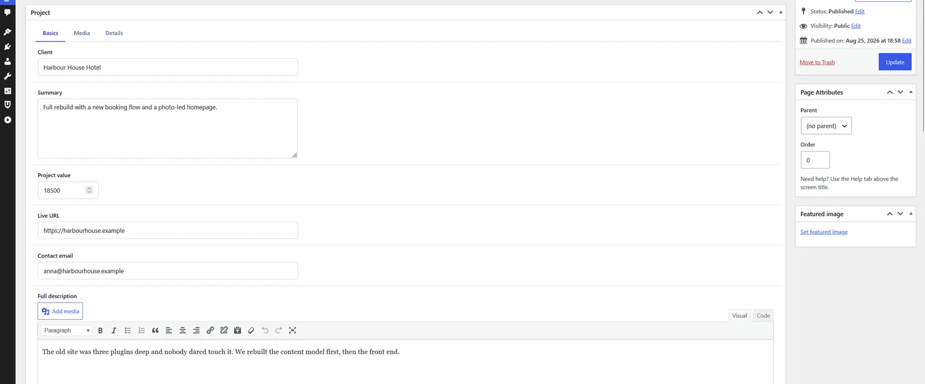Click into the Summary textarea
This screenshot has width=925, height=384.
coord(168,128)
